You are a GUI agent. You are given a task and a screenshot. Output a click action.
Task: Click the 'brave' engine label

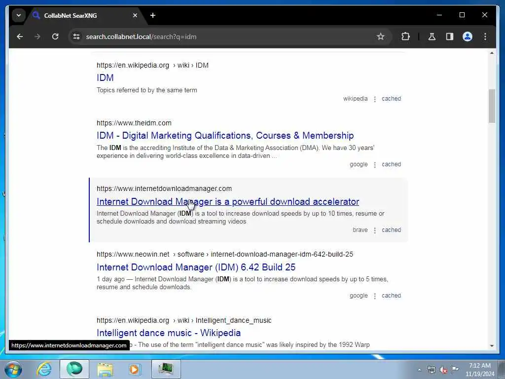tap(360, 230)
